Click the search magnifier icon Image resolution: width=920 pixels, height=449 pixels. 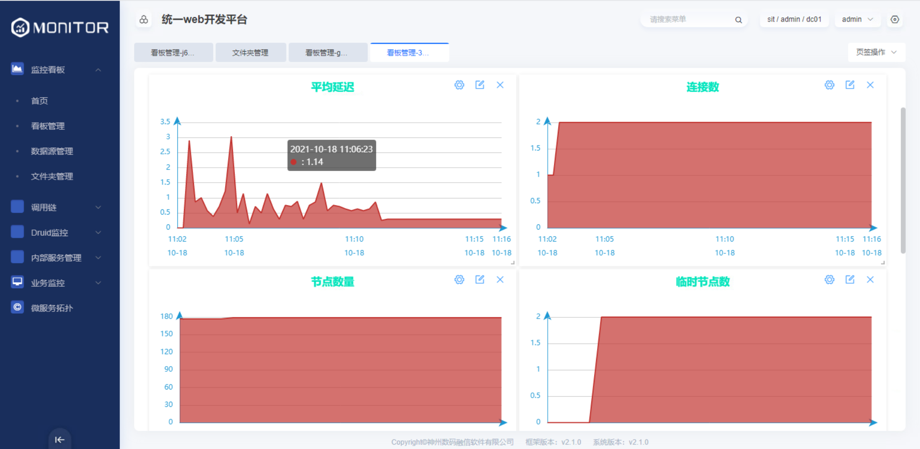738,20
